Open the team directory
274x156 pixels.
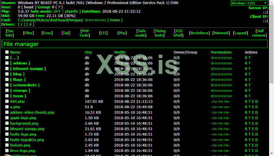point(18,96)
